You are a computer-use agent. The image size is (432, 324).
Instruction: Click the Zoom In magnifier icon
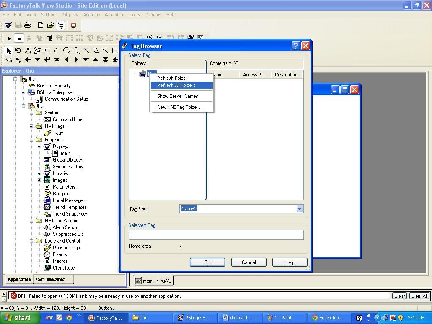(150, 37)
